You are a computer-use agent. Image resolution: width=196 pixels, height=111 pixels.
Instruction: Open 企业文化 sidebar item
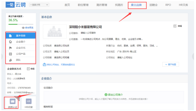tap(20, 48)
